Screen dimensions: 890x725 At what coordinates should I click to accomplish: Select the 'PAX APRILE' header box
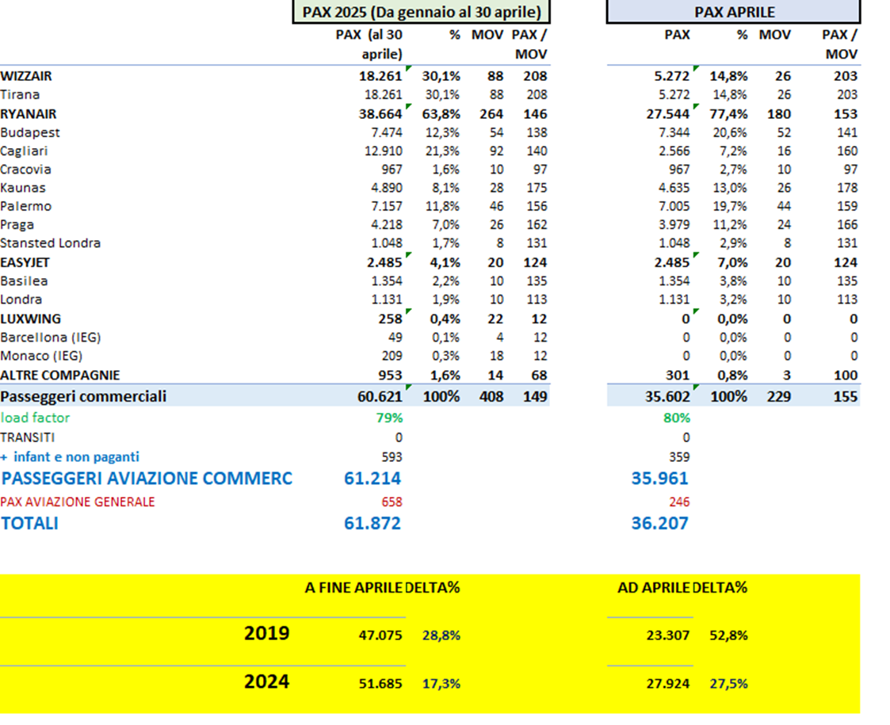point(734,12)
